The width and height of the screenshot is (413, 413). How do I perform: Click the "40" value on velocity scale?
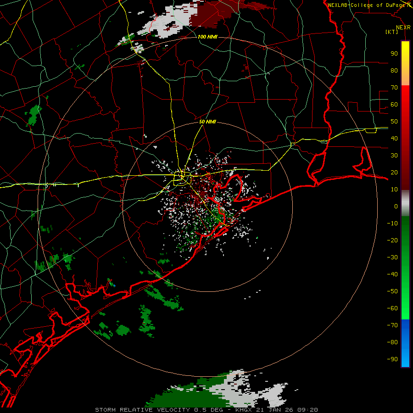[x=394, y=139]
